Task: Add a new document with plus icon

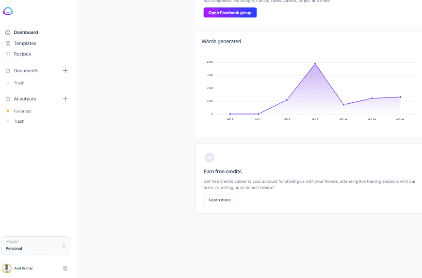Action: click(x=65, y=70)
